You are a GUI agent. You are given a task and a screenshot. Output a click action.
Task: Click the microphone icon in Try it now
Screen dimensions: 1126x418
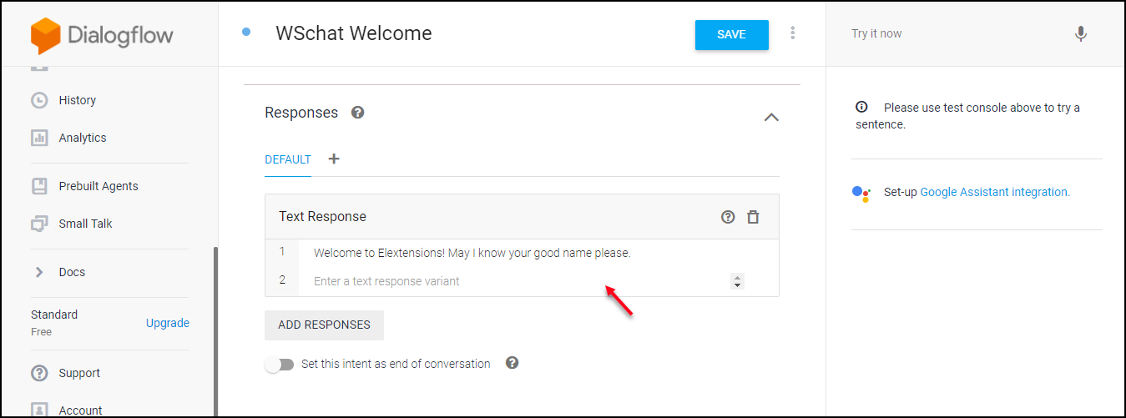[1081, 34]
